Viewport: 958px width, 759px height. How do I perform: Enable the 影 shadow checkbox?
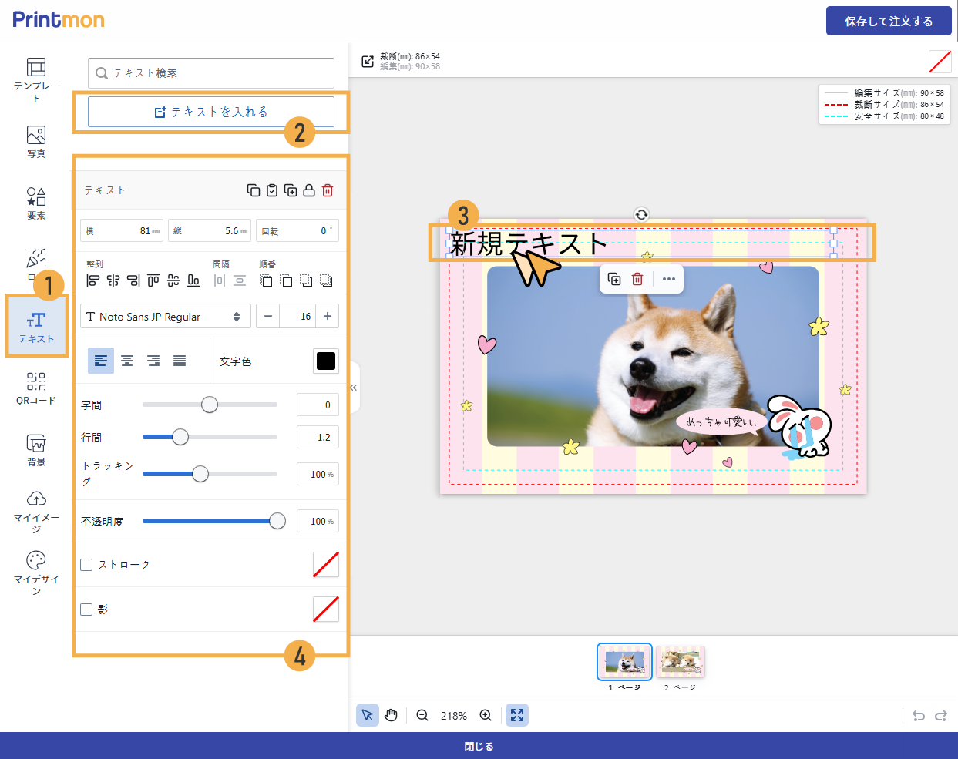coord(87,610)
